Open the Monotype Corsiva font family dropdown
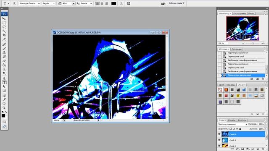This screenshot has height=151, width=269. (39, 3)
